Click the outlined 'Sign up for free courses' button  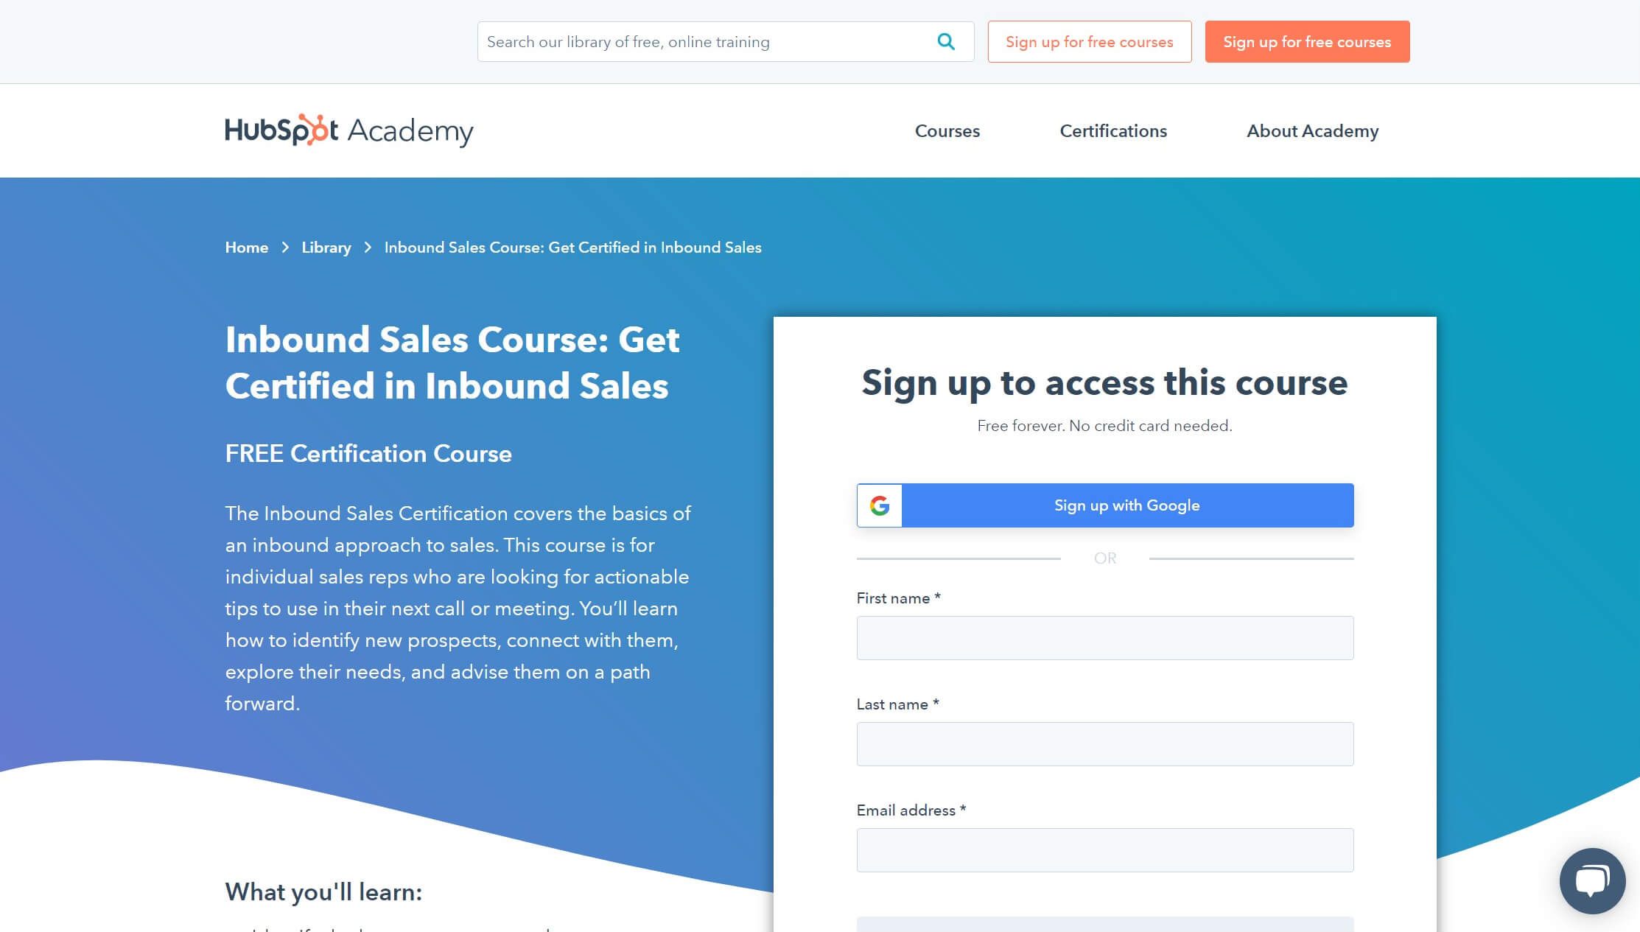[x=1089, y=42]
